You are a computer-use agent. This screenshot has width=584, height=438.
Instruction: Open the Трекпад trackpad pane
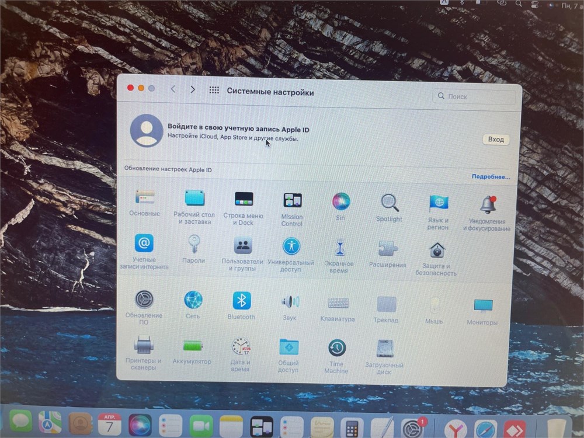tap(386, 309)
